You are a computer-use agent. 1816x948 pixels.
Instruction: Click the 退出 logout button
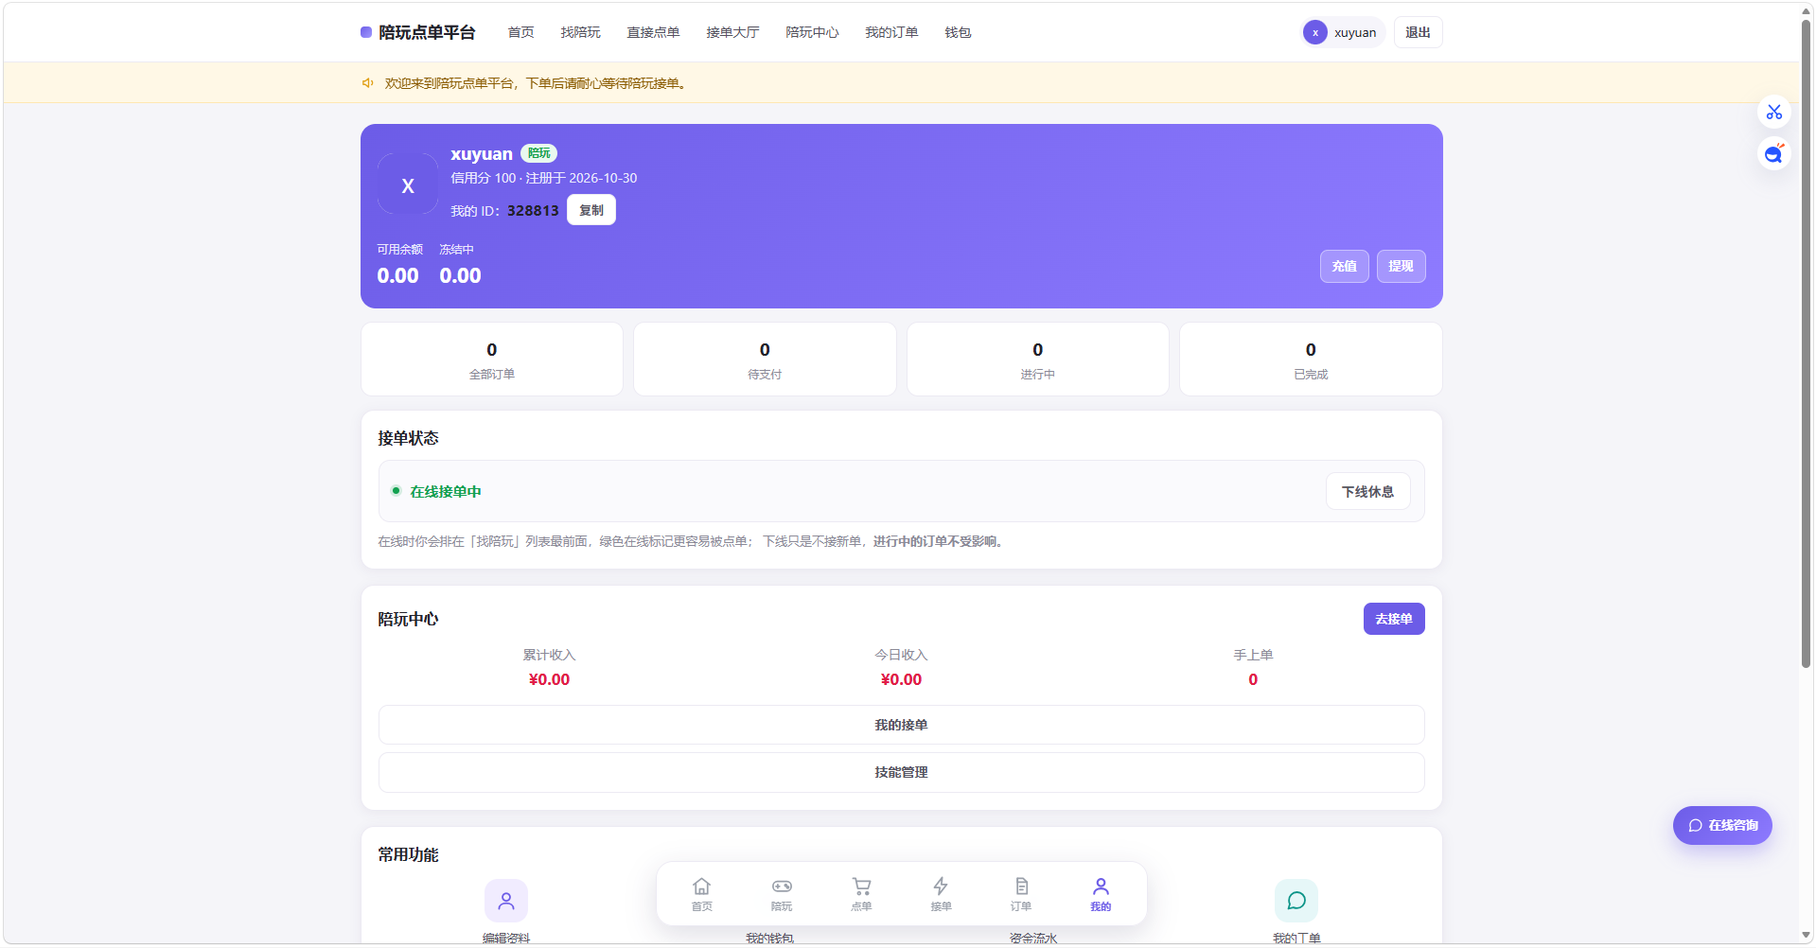coord(1418,32)
